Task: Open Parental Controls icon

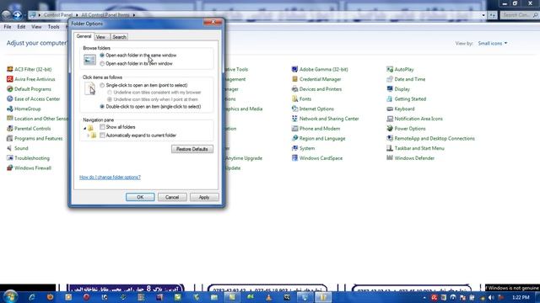Action: pyautogui.click(x=9, y=129)
